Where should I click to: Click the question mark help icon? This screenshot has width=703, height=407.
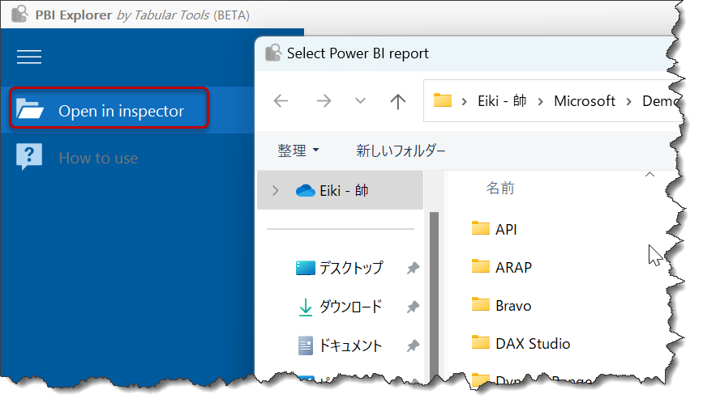coord(29,156)
